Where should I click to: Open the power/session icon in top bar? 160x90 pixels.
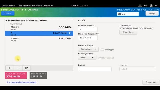(151, 6)
